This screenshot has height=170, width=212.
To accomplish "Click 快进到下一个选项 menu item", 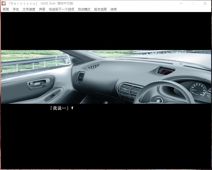I will tap(62, 9).
